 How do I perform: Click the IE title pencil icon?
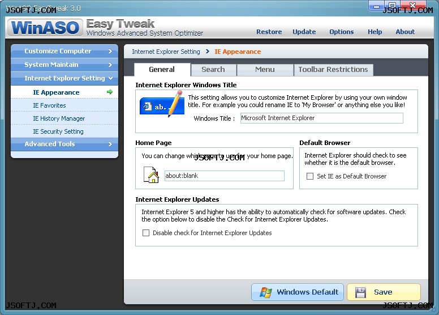(x=162, y=105)
